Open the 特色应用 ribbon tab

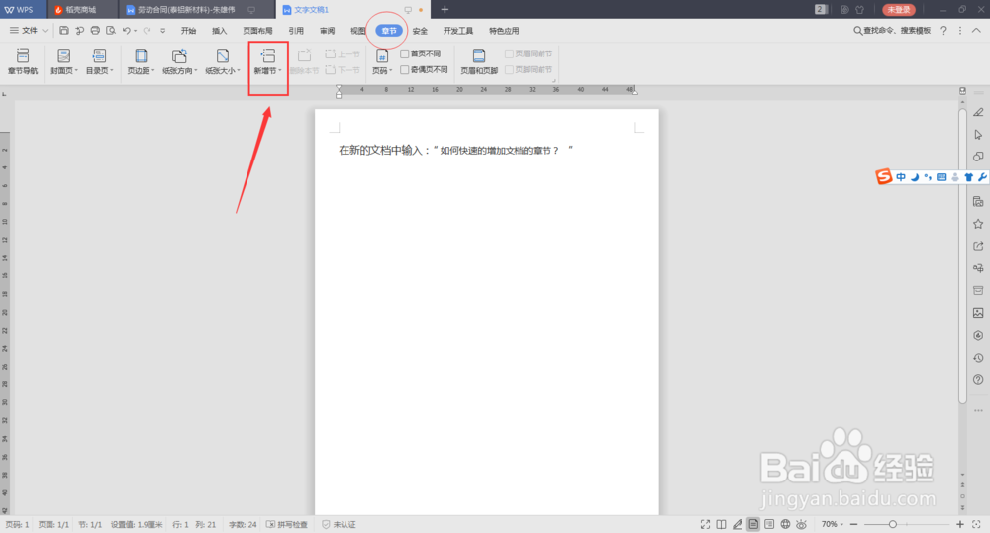504,31
